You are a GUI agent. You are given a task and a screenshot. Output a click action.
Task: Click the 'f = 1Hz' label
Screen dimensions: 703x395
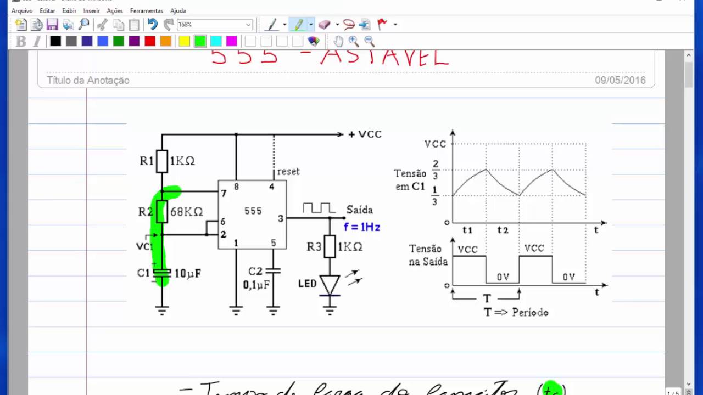pyautogui.click(x=362, y=227)
